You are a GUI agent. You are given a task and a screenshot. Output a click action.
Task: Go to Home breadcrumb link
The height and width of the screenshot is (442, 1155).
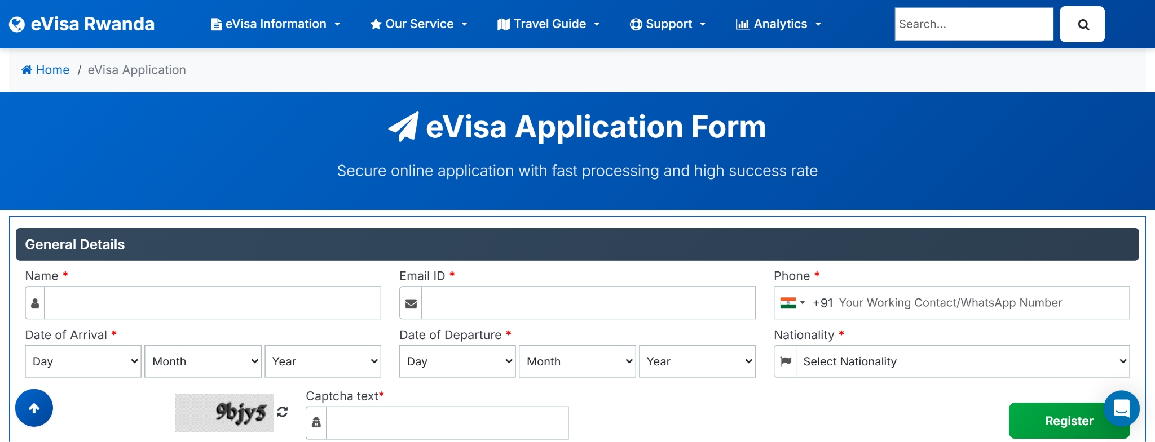pyautogui.click(x=52, y=70)
